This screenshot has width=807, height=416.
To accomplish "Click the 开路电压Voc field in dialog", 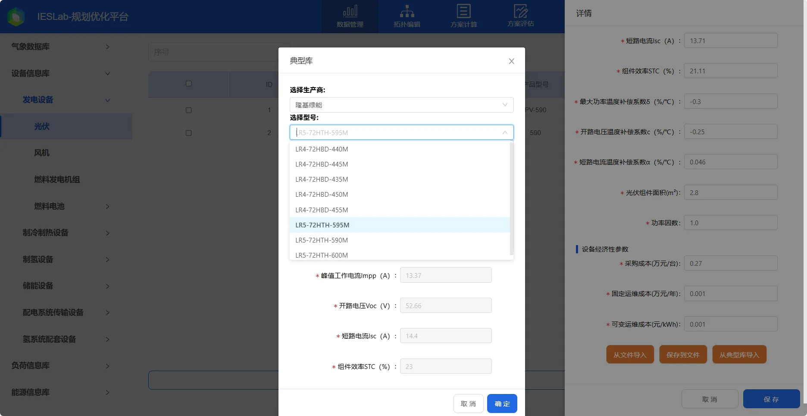I will coord(446,306).
